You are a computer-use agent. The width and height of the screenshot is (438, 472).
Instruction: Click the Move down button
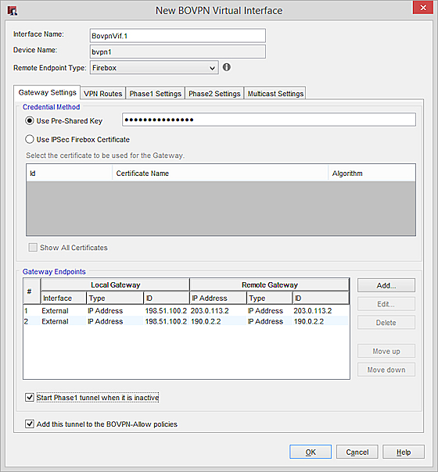click(x=386, y=370)
